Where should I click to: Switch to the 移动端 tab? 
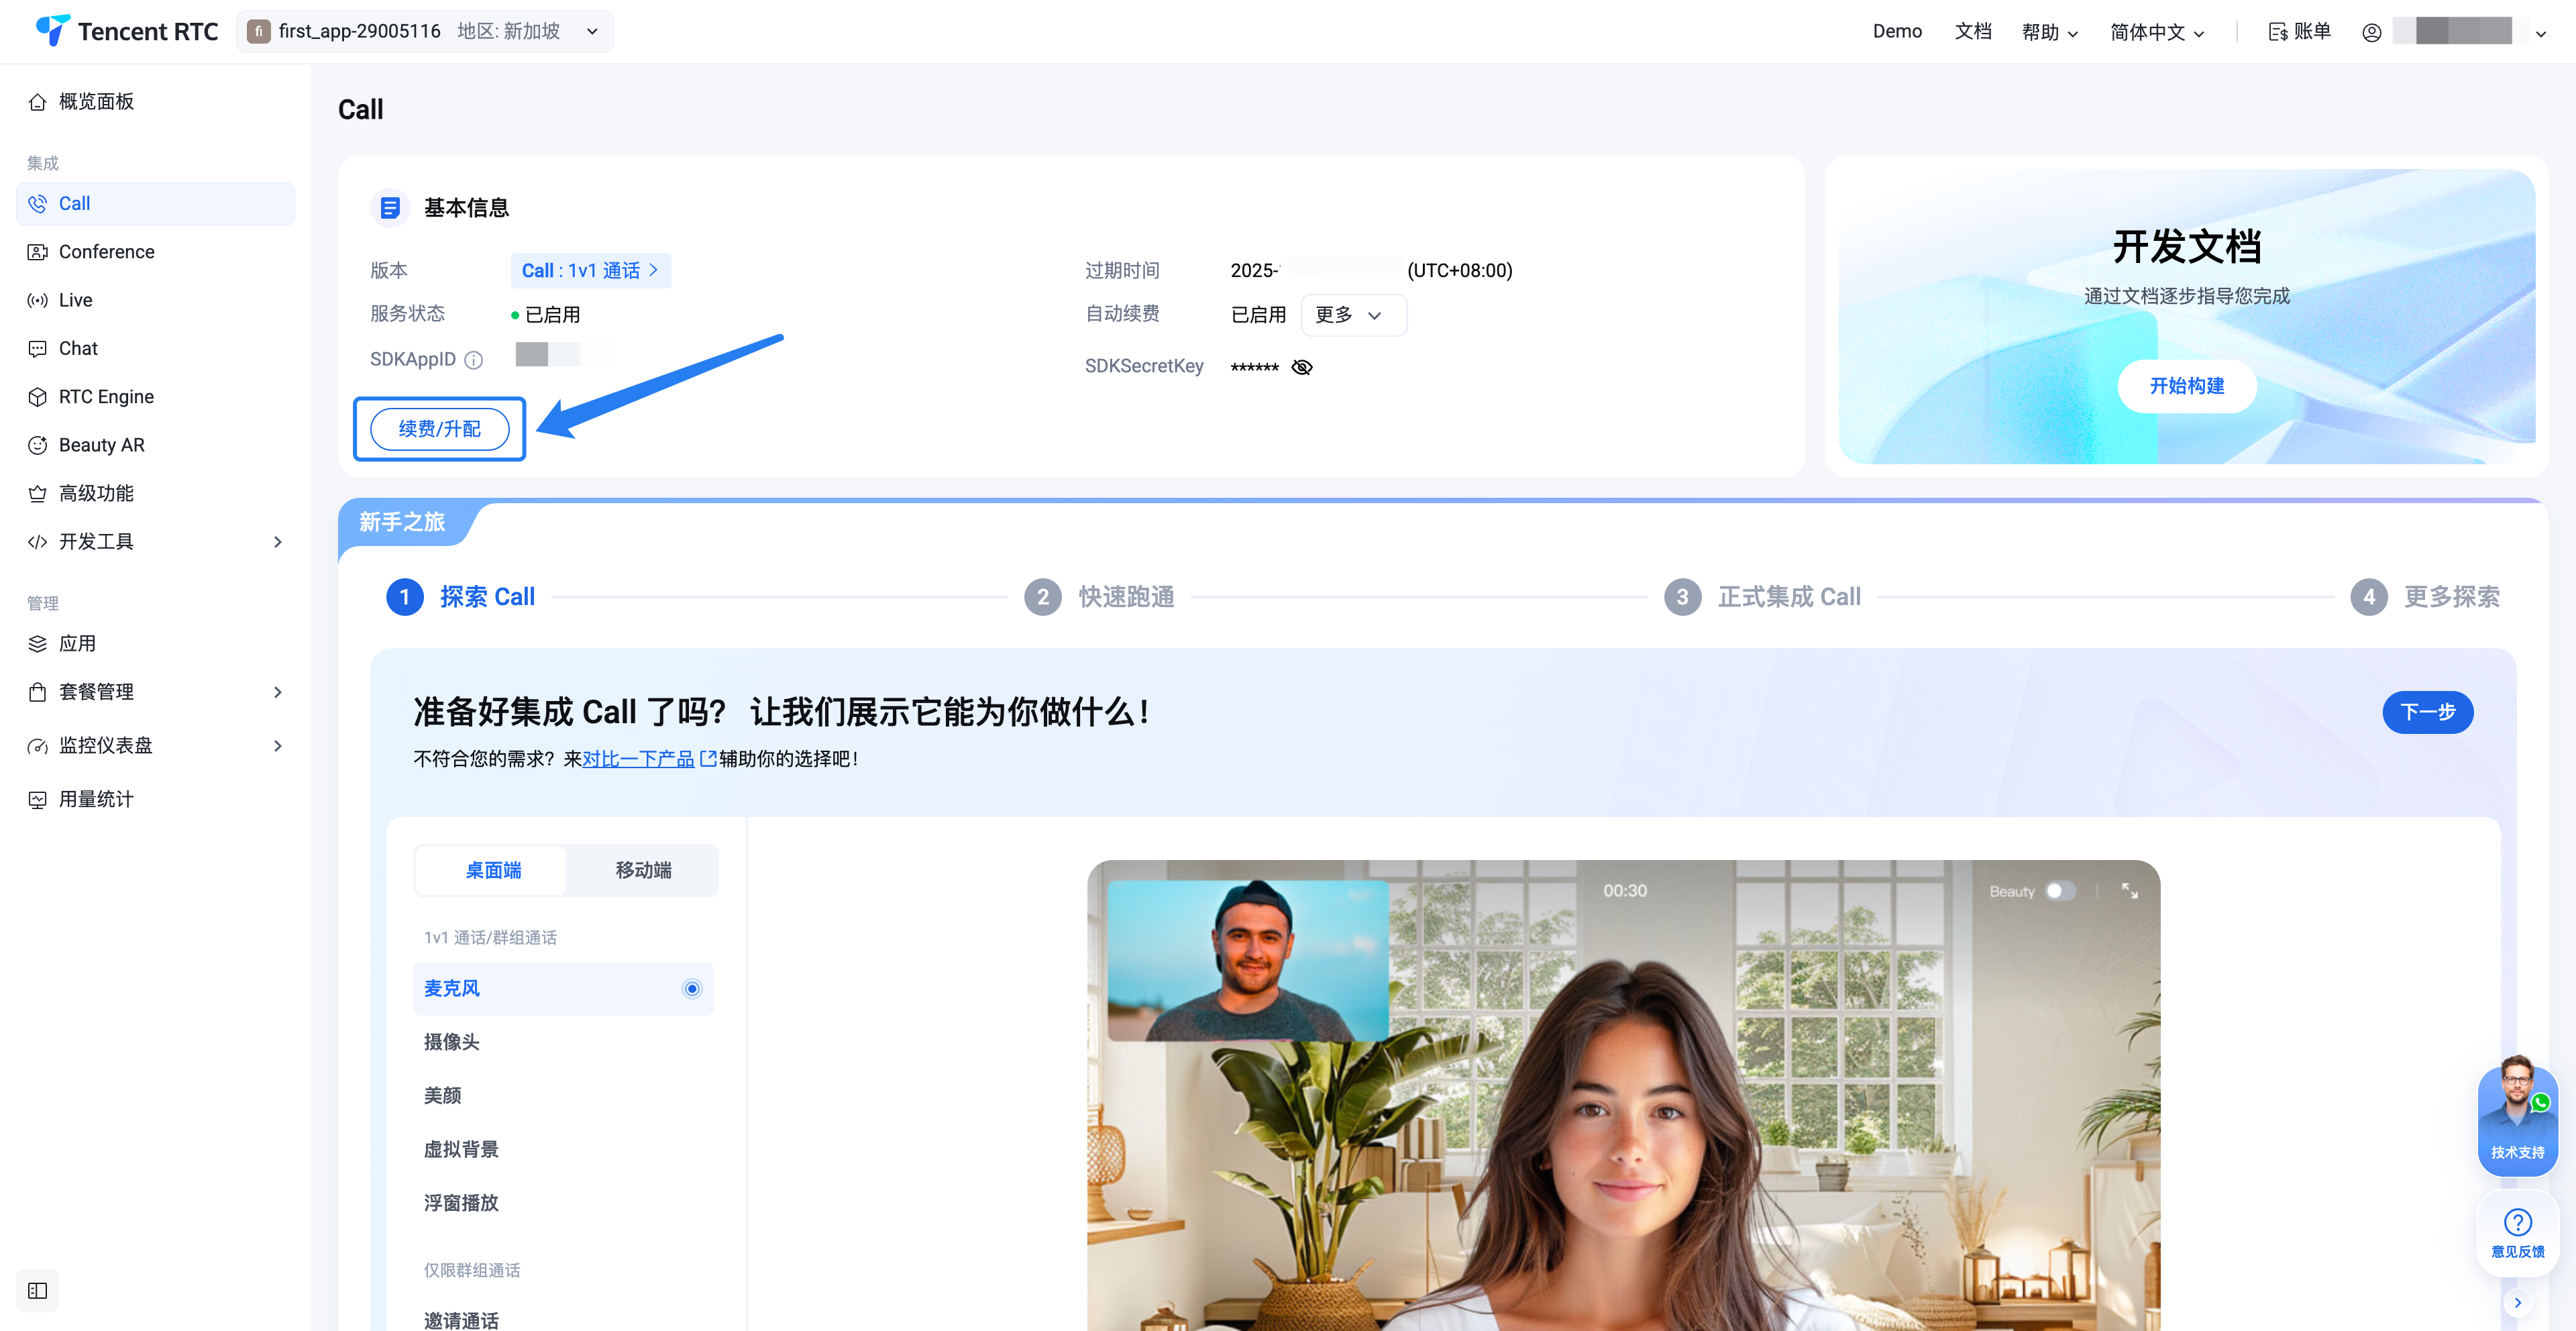[643, 870]
